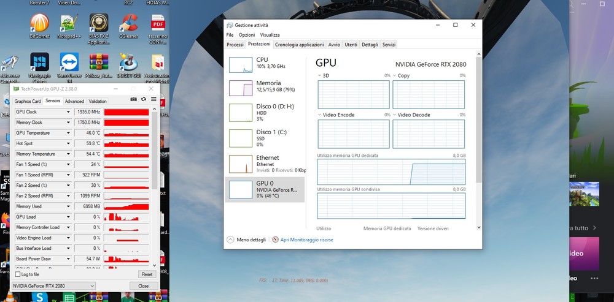Screen dimensions: 614x302
Task: Switch to the Processi tab
Action: point(235,45)
